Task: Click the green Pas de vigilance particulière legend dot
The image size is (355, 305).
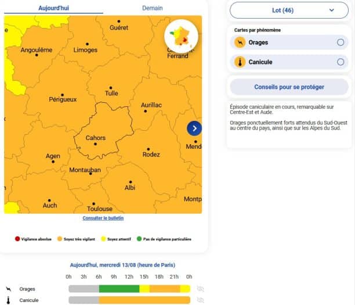Action: pyautogui.click(x=139, y=239)
